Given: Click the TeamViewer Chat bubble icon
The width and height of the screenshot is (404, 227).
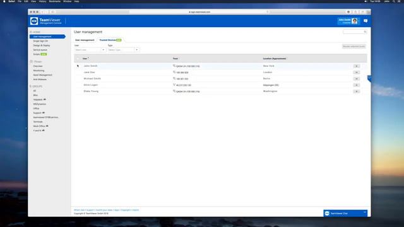Looking at the screenshot, I should point(327,213).
